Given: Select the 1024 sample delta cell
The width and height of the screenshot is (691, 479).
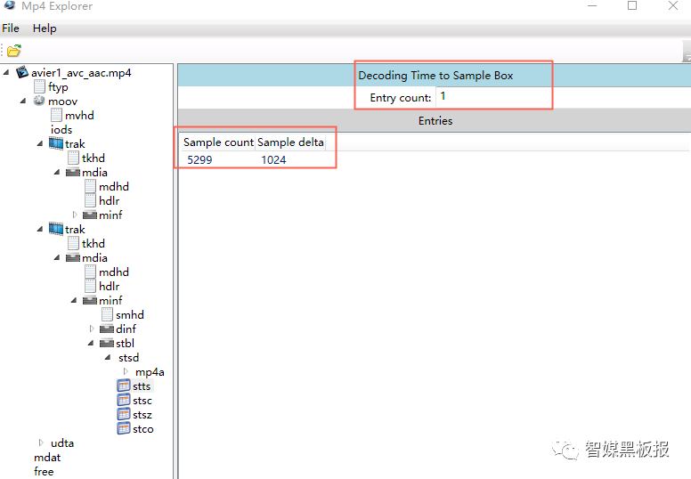Looking at the screenshot, I should coord(273,159).
